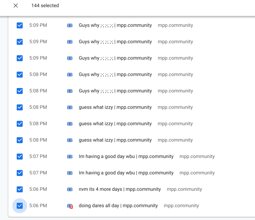255x220 pixels.
Task: Click the gray mpp.community domain after "doing dares all day"
Action: pyautogui.click(x=181, y=206)
